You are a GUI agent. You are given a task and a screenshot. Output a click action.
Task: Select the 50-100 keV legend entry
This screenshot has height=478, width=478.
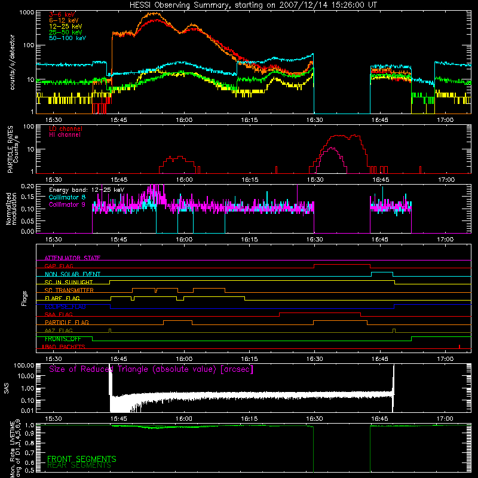68,38
